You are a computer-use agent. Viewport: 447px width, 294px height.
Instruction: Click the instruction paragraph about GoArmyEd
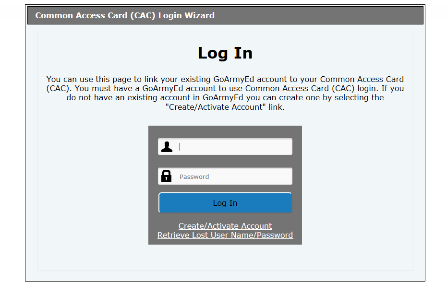coord(225,93)
